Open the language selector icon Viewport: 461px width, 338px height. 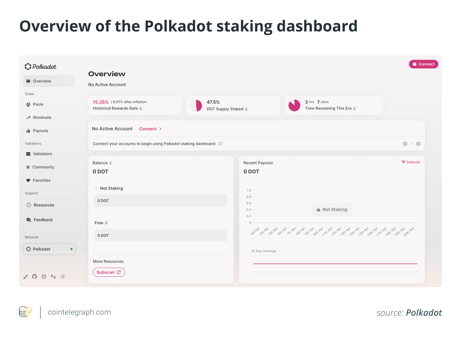tap(53, 277)
